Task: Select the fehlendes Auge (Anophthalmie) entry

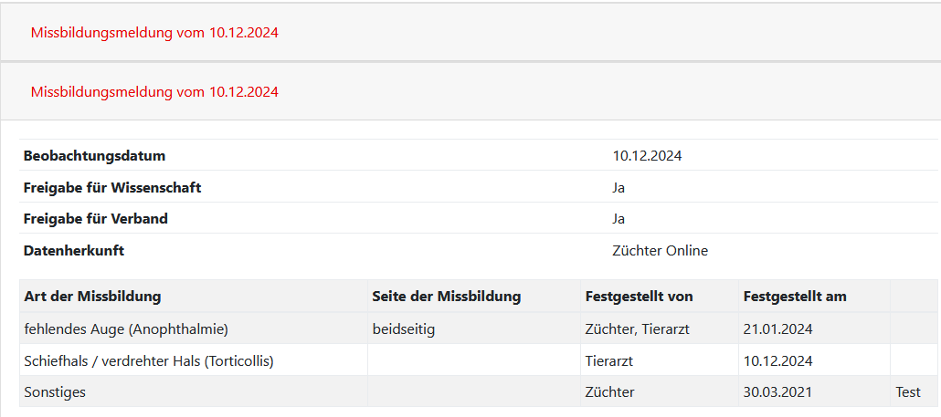Action: [126, 328]
